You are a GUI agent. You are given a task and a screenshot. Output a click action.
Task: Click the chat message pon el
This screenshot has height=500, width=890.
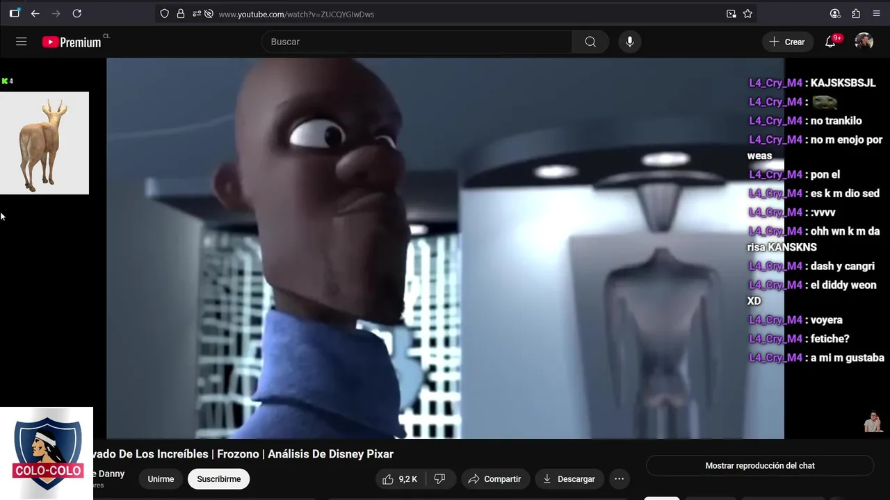pos(825,174)
